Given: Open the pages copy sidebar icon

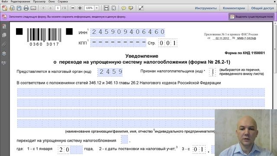Looking at the screenshot, I should pos(4,35).
